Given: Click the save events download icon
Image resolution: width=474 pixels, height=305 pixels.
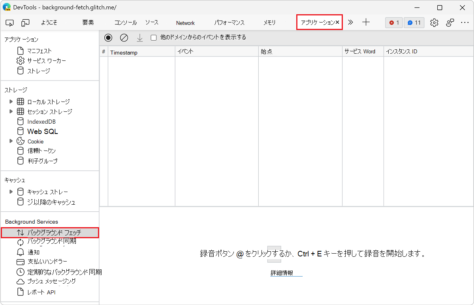Looking at the screenshot, I should point(139,38).
